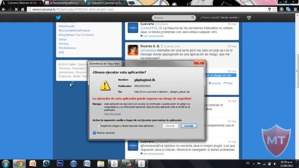Stop page loading with the X button
299x168 pixels.
[x=16, y=9]
